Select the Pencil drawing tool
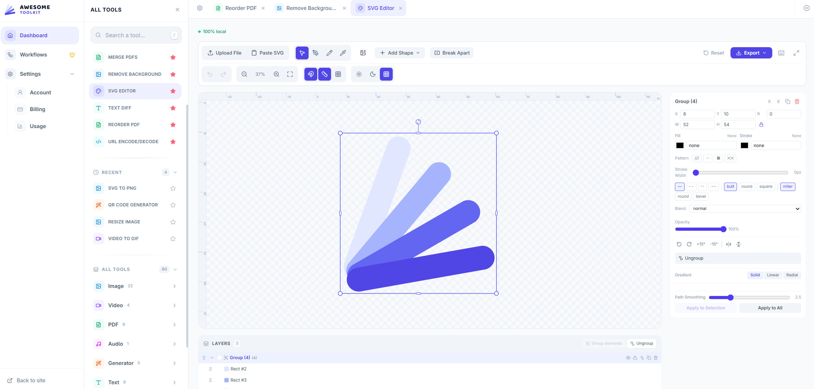This screenshot has height=389, width=814. [329, 53]
